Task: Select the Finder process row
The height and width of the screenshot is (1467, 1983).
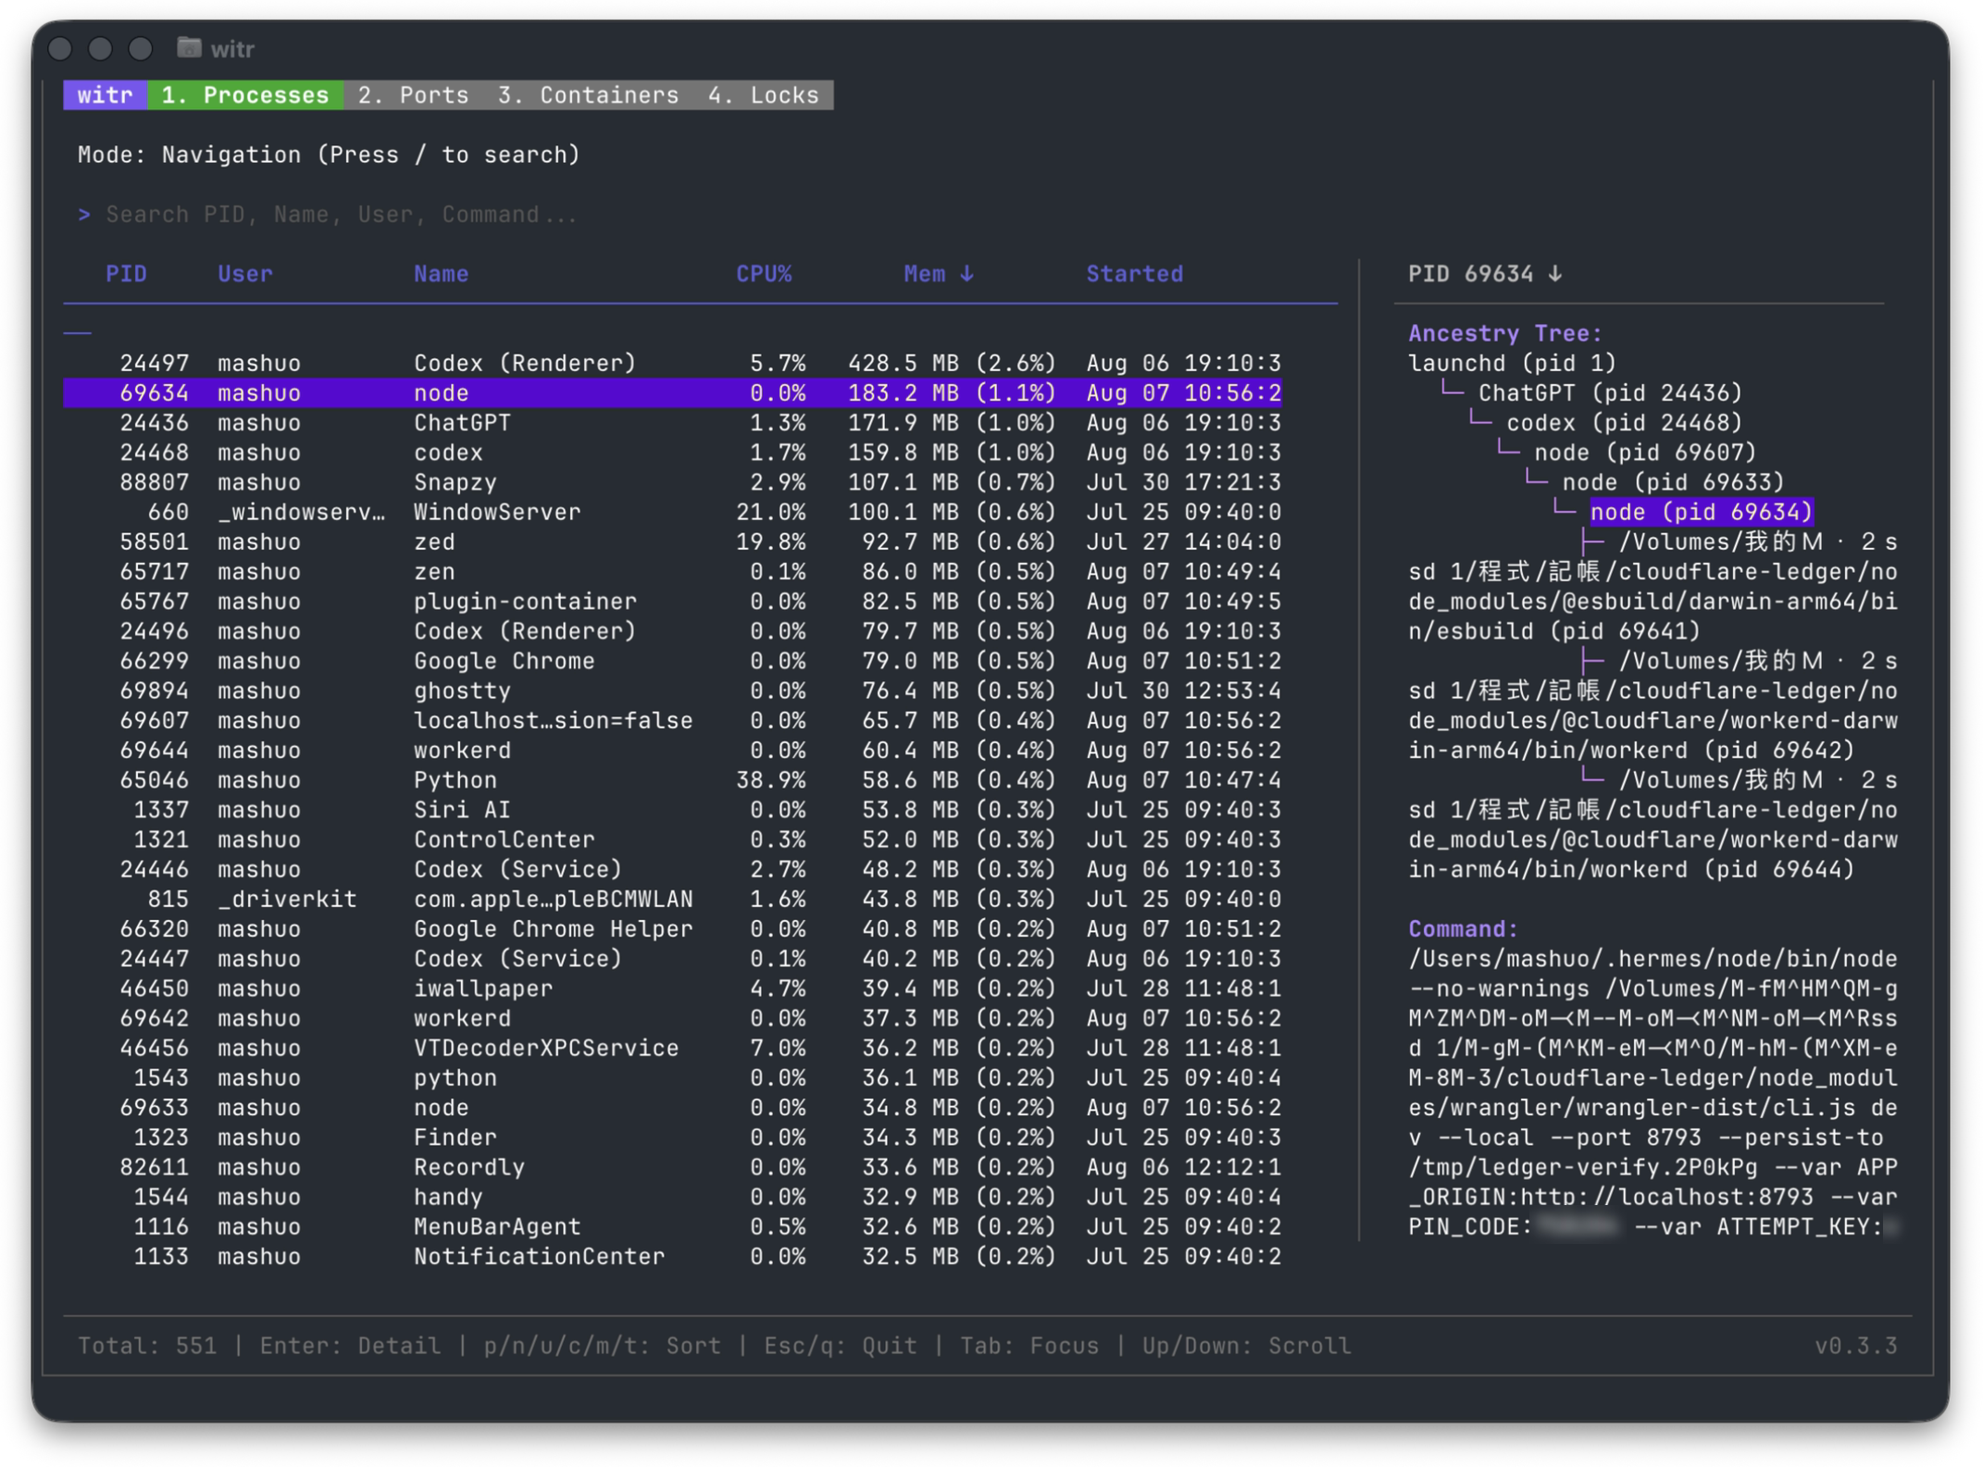Action: coord(672,1138)
